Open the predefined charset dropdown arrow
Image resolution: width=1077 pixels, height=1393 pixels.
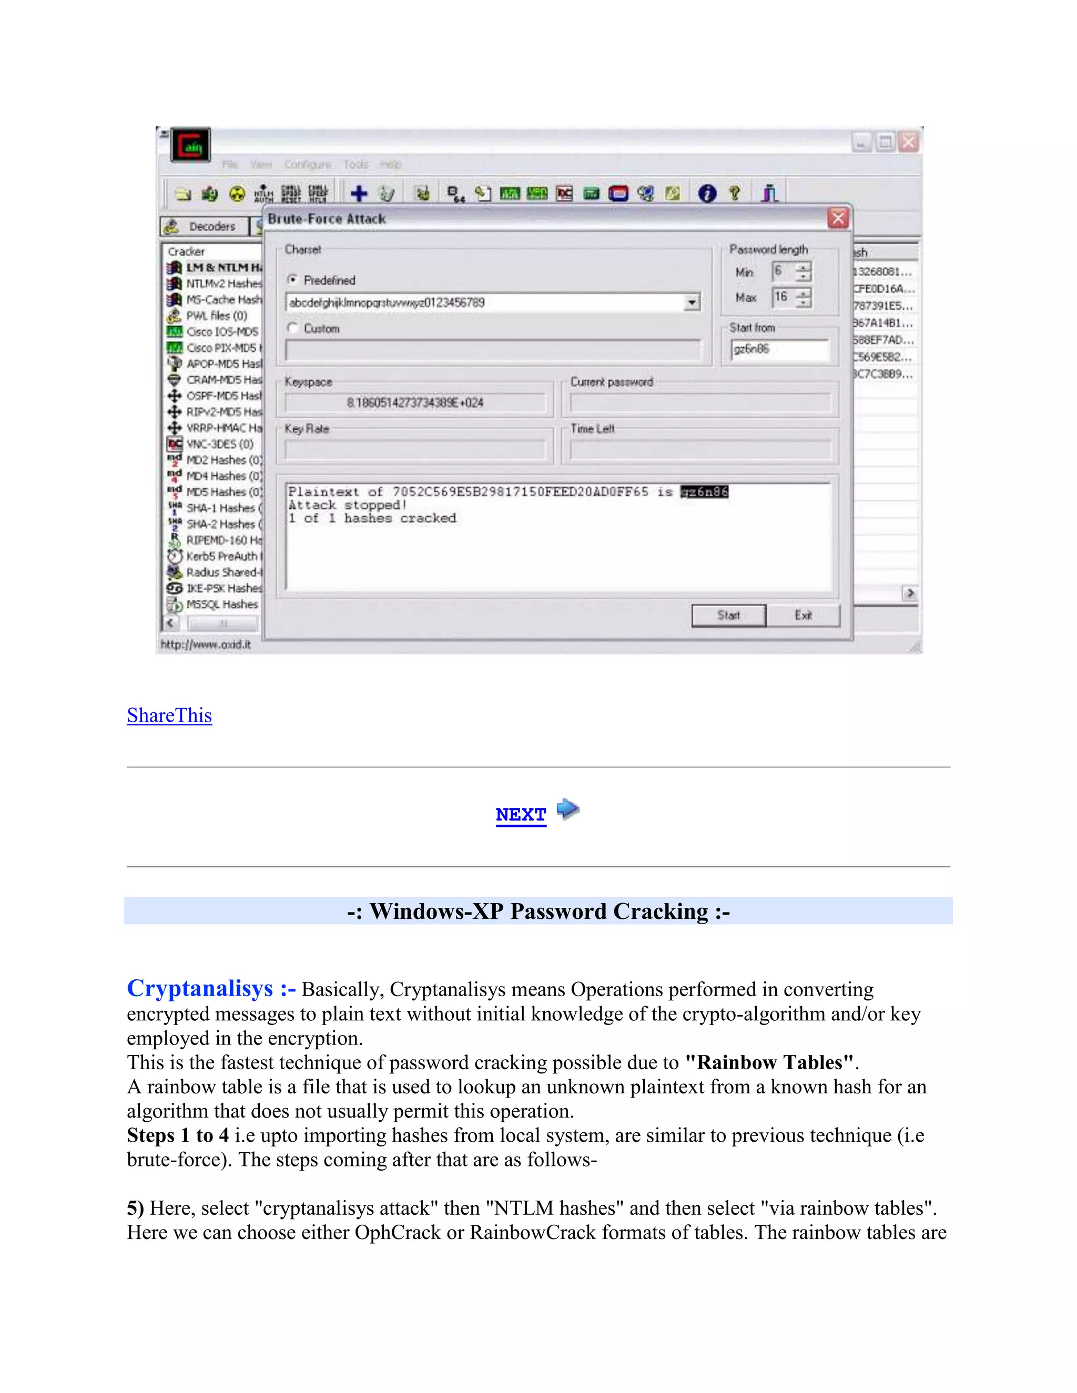click(x=692, y=302)
